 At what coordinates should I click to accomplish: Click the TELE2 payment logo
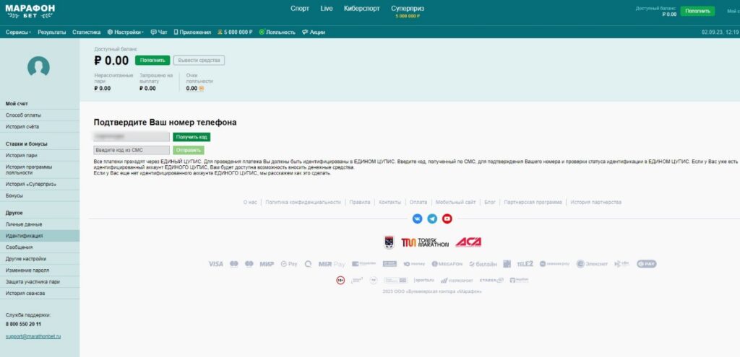pos(525,264)
